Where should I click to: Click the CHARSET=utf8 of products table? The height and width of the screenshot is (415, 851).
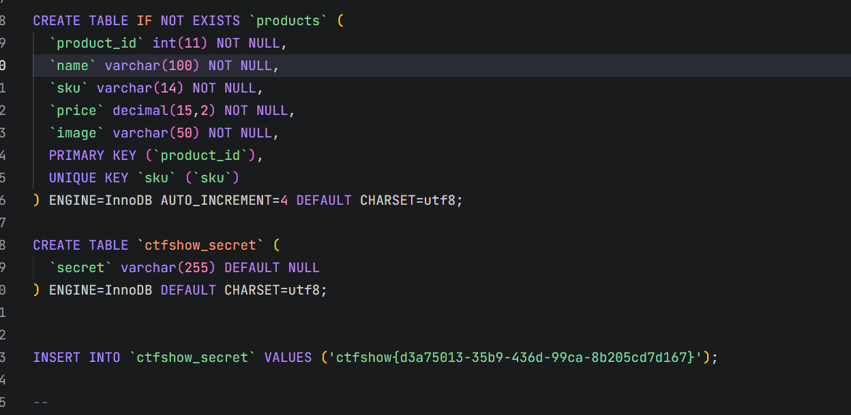(408, 200)
